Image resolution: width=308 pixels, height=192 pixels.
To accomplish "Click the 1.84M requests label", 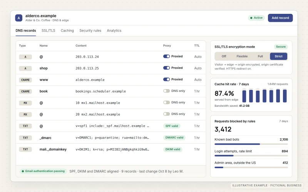I will click(x=278, y=84).
